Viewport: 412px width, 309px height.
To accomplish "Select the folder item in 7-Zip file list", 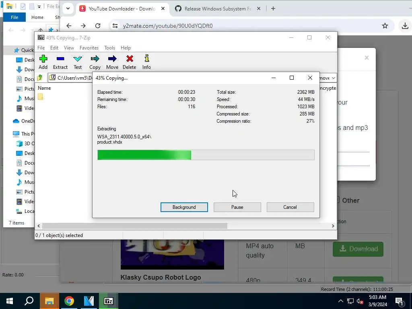I will (x=41, y=97).
